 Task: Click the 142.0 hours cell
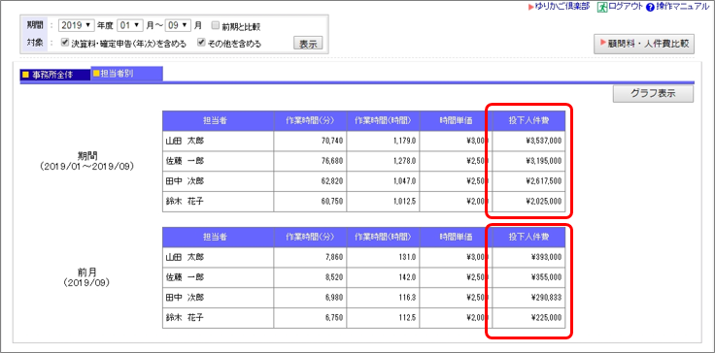383,277
